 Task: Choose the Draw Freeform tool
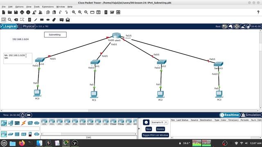point(54,20)
